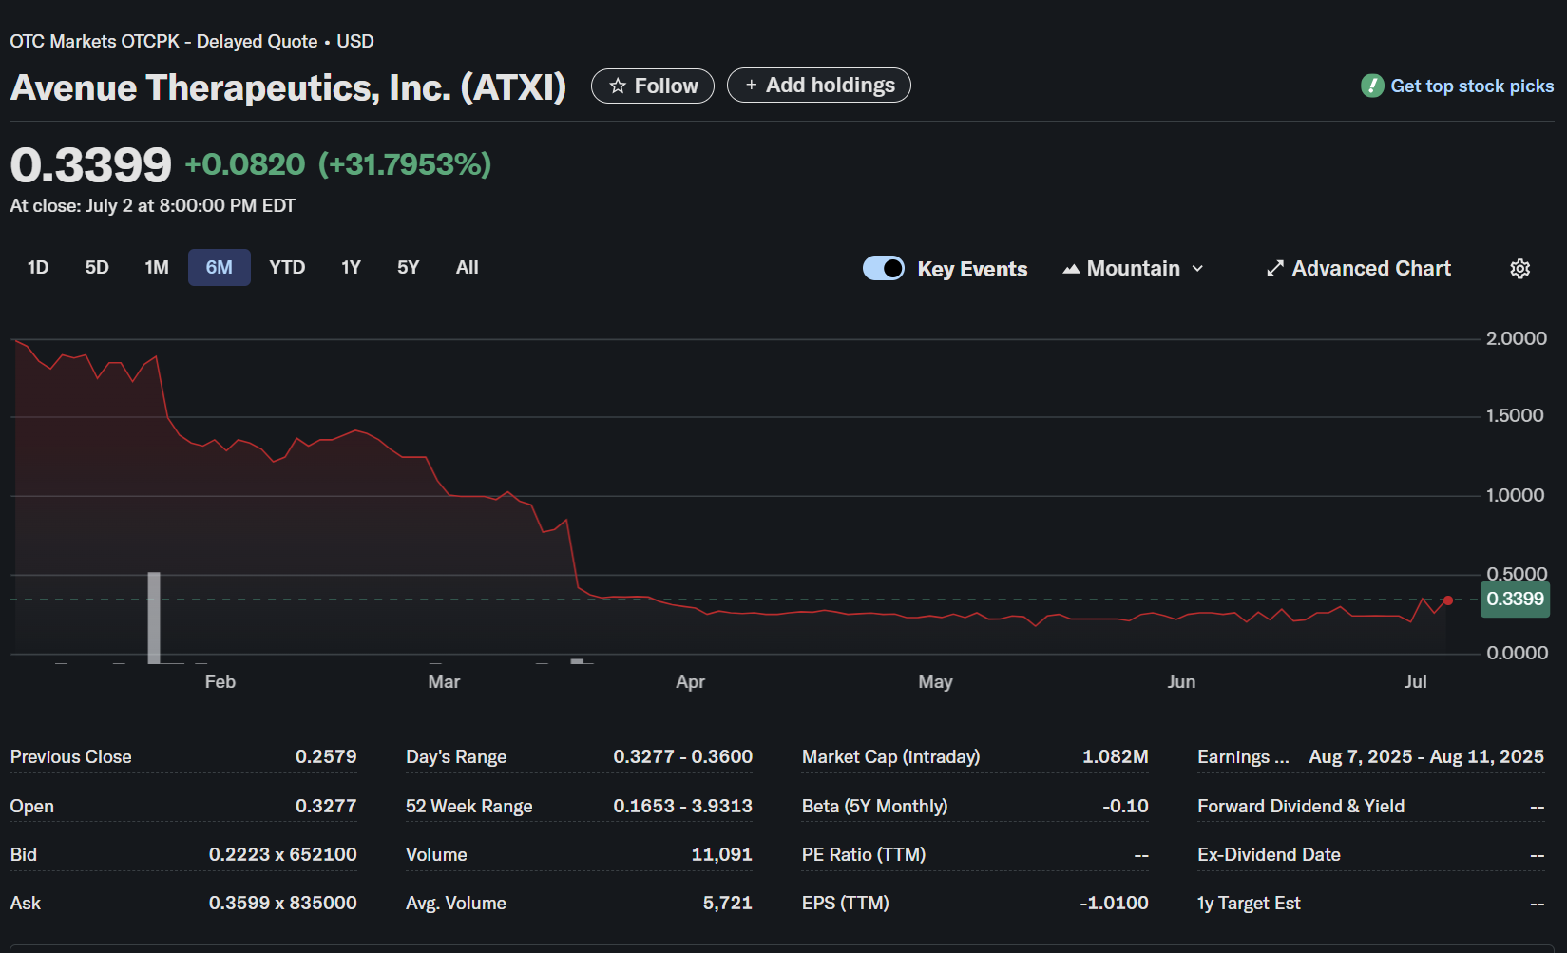Select the 1D time range
This screenshot has width=1567, height=953.
(x=38, y=268)
